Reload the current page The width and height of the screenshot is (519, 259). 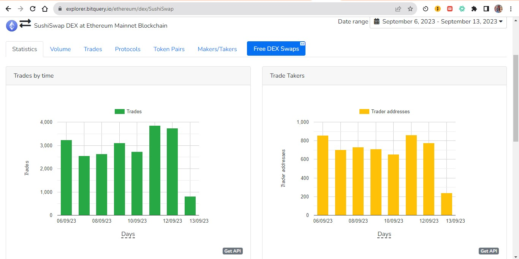coord(33,9)
